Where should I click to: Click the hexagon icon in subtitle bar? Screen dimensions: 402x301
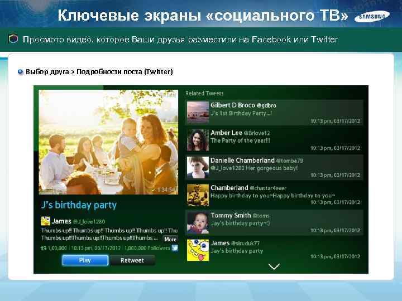(13, 39)
